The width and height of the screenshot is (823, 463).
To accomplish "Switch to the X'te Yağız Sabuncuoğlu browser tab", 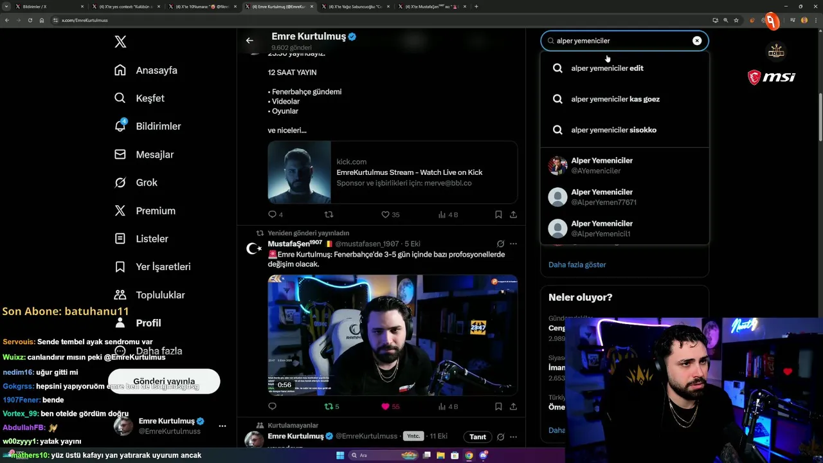I will [x=356, y=6].
